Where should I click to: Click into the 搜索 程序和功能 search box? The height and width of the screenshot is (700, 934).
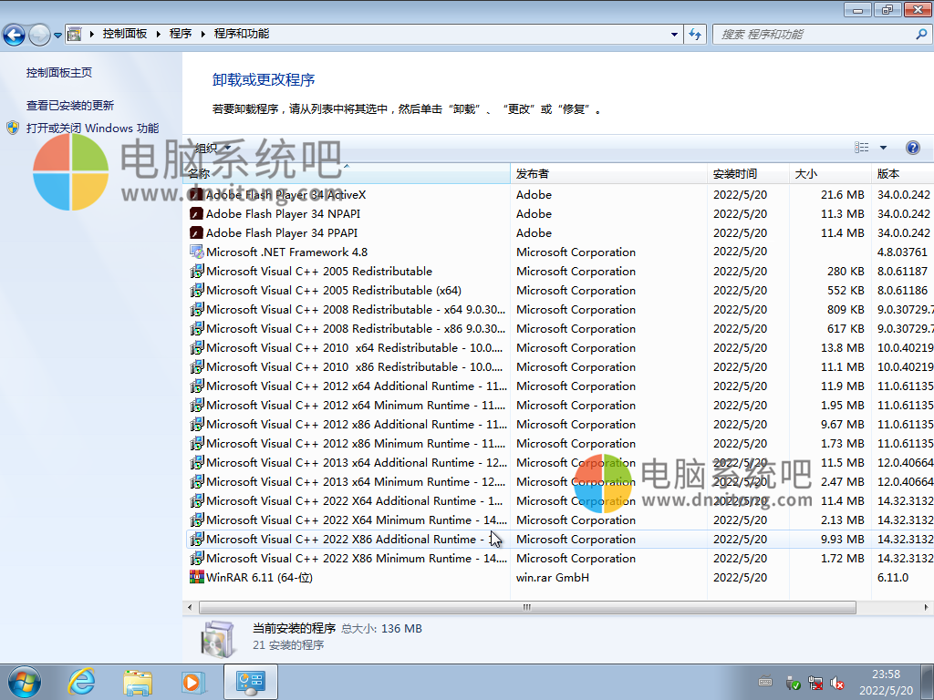pyautogui.click(x=814, y=34)
